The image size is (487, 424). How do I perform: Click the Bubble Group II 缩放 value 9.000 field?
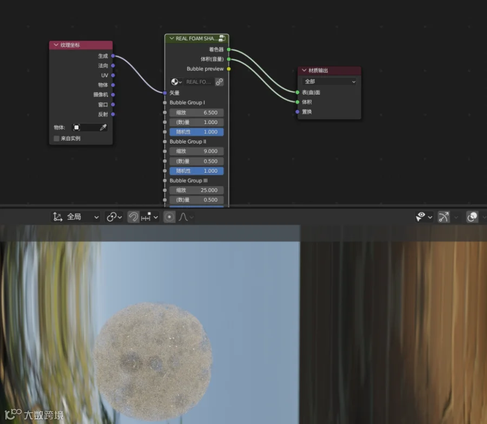196,151
